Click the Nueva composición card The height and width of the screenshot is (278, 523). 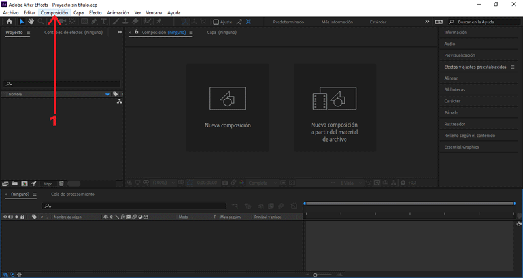228,108
